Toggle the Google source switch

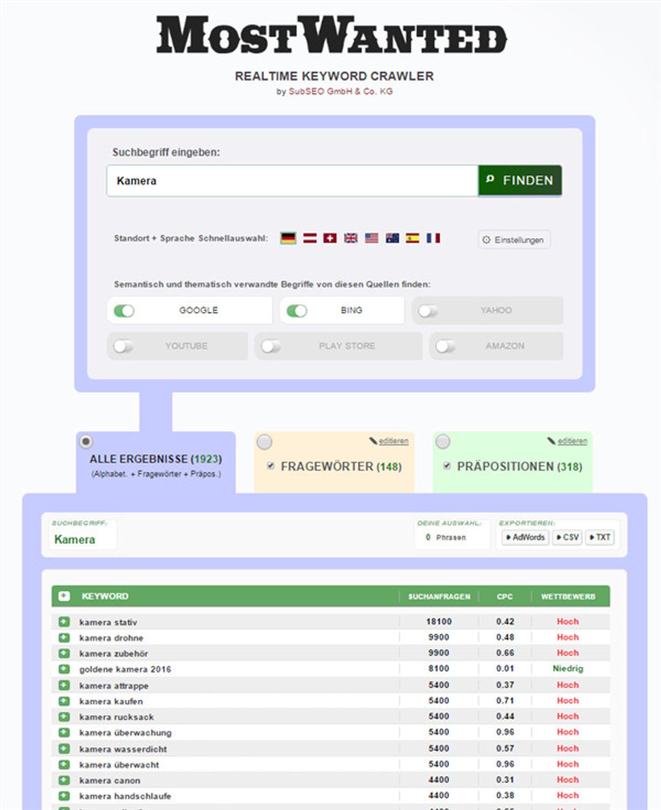pos(124,311)
